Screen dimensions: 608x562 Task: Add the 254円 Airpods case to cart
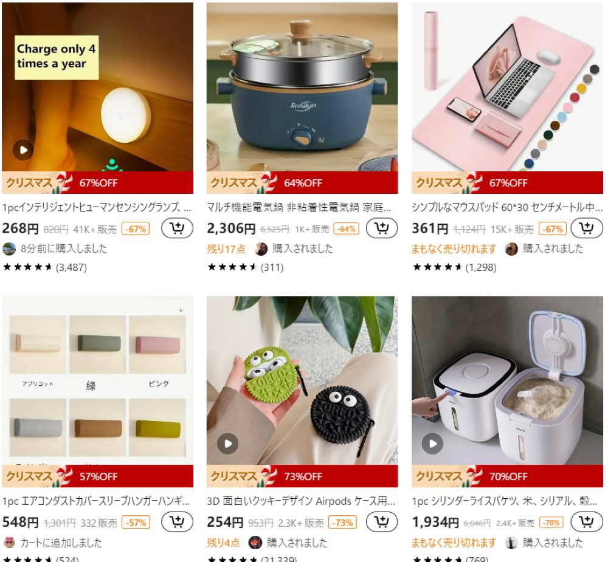pyautogui.click(x=382, y=522)
